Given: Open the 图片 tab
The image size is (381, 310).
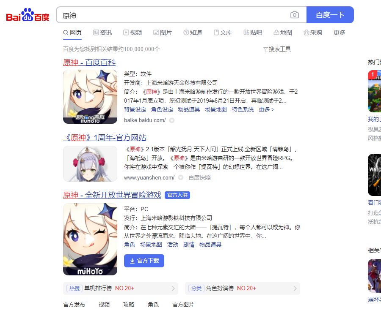Looking at the screenshot, I should [x=163, y=33].
